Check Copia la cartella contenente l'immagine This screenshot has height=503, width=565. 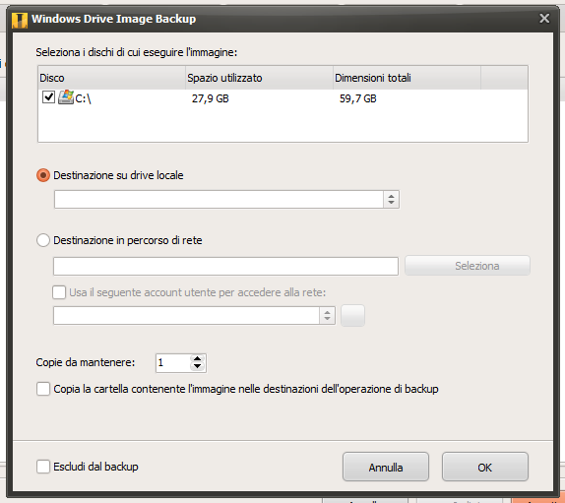tap(43, 389)
